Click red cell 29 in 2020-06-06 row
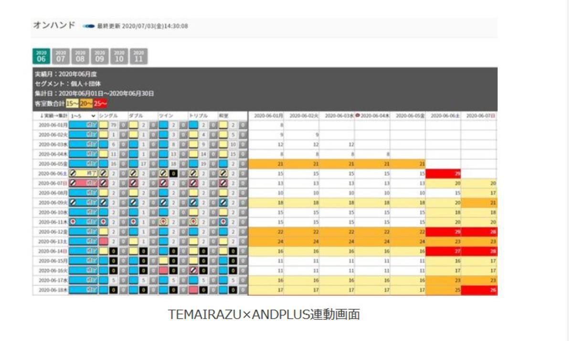 (444, 174)
